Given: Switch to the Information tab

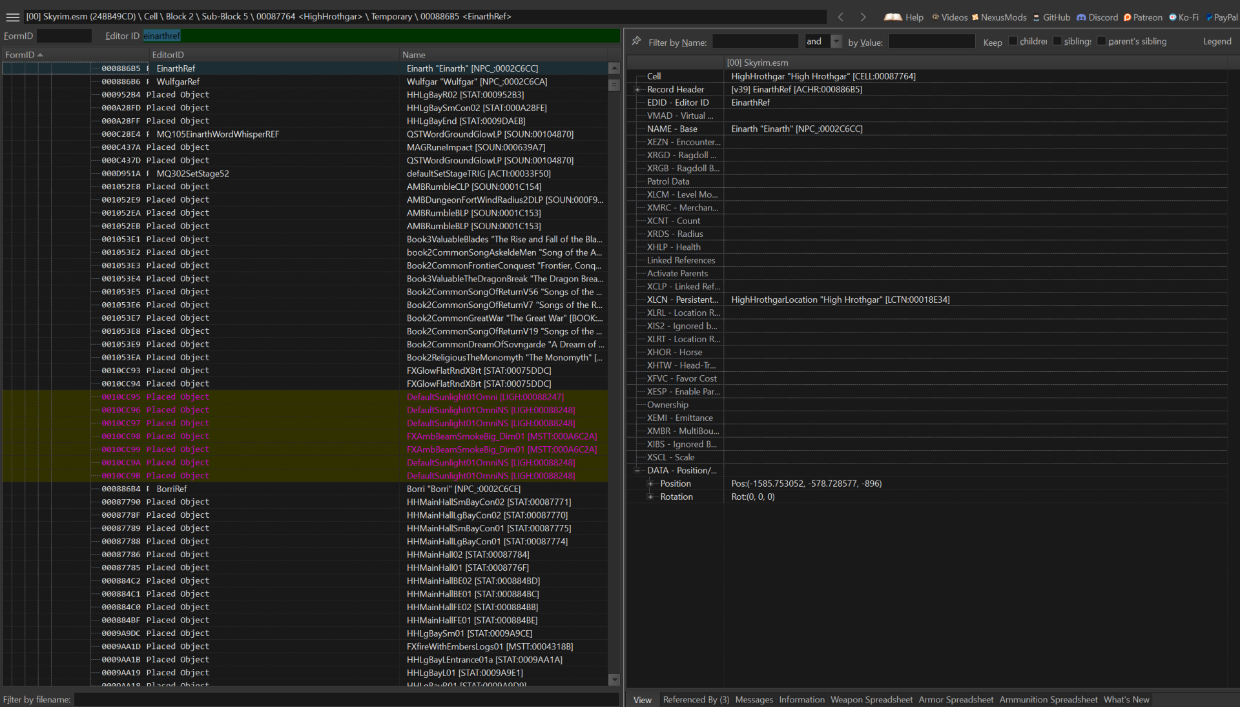Looking at the screenshot, I should [x=801, y=700].
